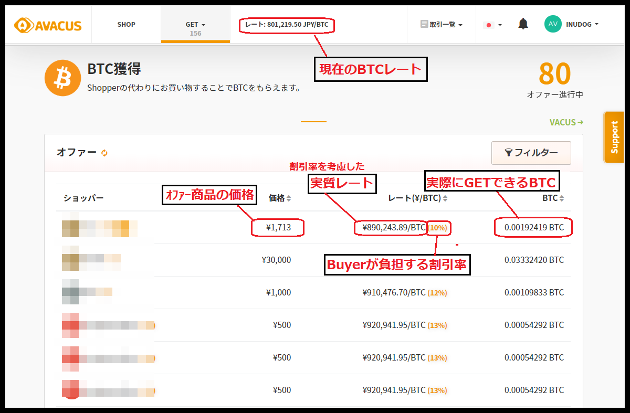Open the orange Support side tab
Viewport: 630px width, 413px height.
click(614, 137)
